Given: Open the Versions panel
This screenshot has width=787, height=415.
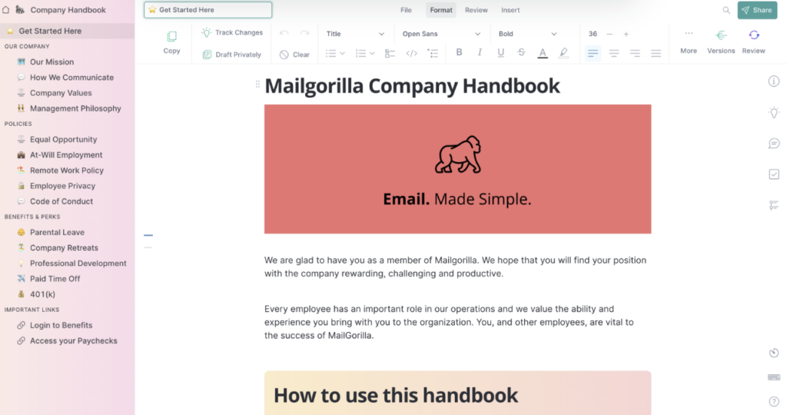Looking at the screenshot, I should pyautogui.click(x=721, y=35).
